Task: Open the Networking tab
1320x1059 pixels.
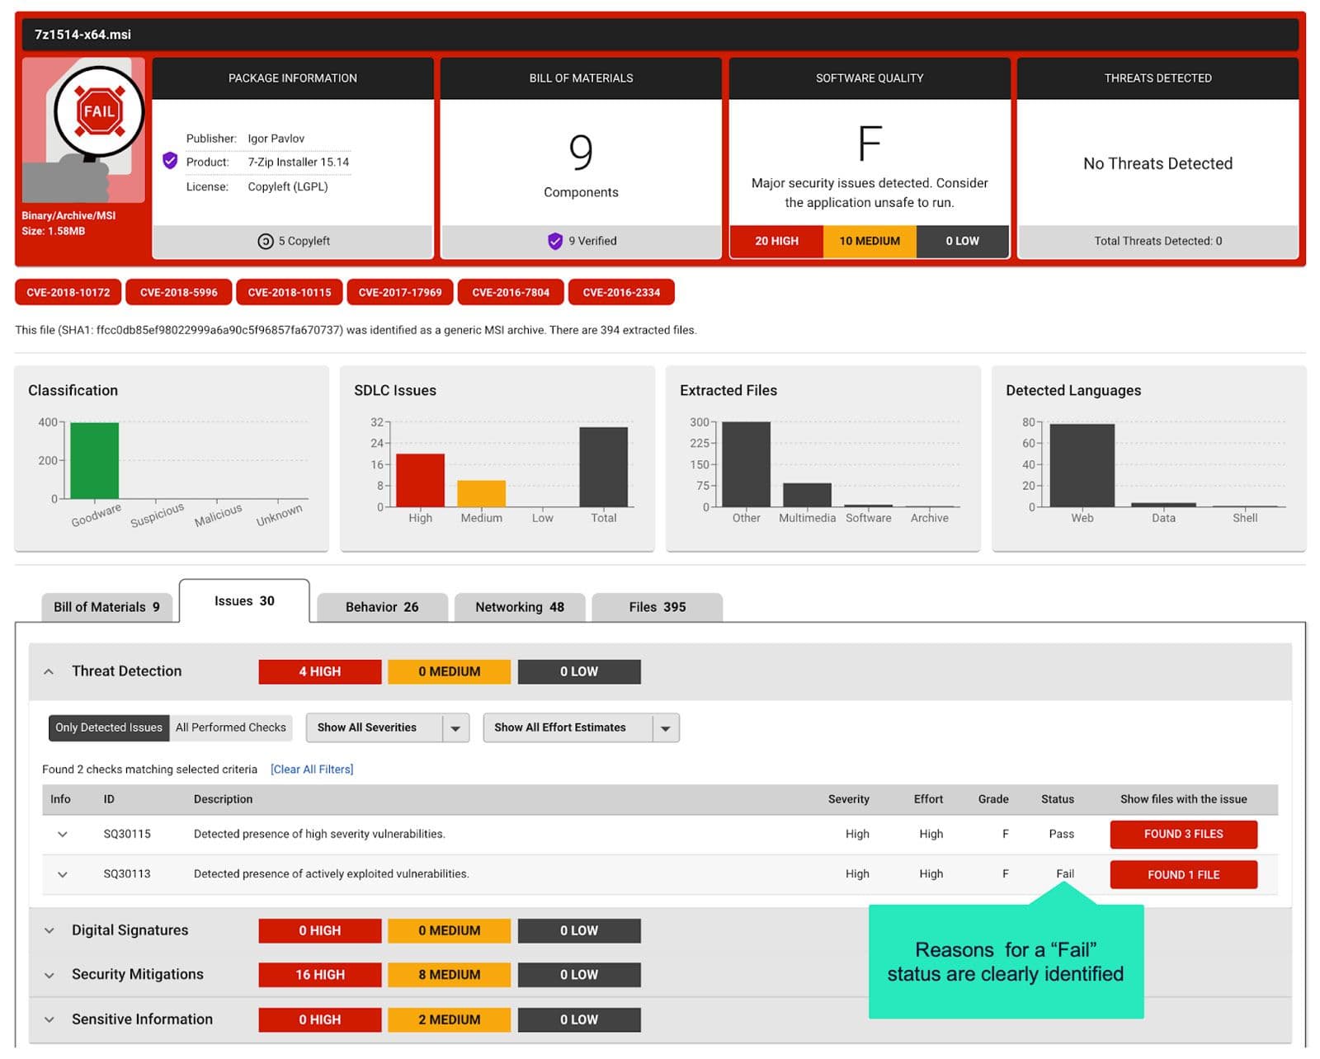Action: coord(519,607)
